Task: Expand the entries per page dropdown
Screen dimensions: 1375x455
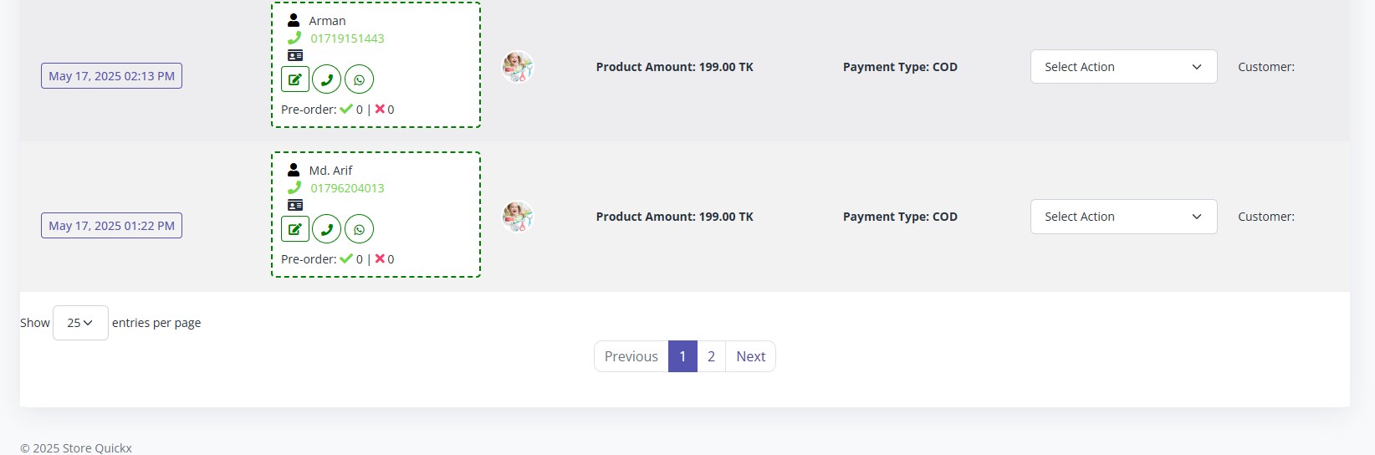Action: point(80,323)
